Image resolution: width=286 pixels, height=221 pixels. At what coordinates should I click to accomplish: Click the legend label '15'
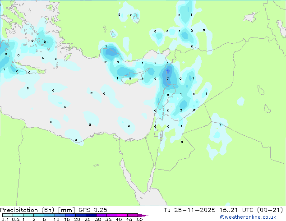[x=67, y=219]
